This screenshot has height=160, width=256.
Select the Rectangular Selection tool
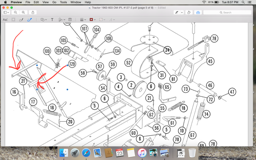[13, 20]
